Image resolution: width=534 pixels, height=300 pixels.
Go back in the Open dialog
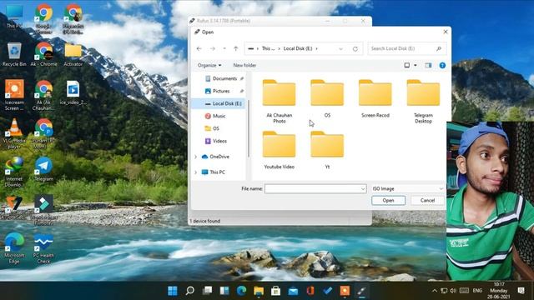coord(199,48)
